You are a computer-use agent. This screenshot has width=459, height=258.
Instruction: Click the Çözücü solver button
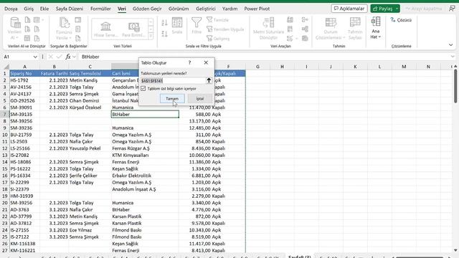coord(401,20)
